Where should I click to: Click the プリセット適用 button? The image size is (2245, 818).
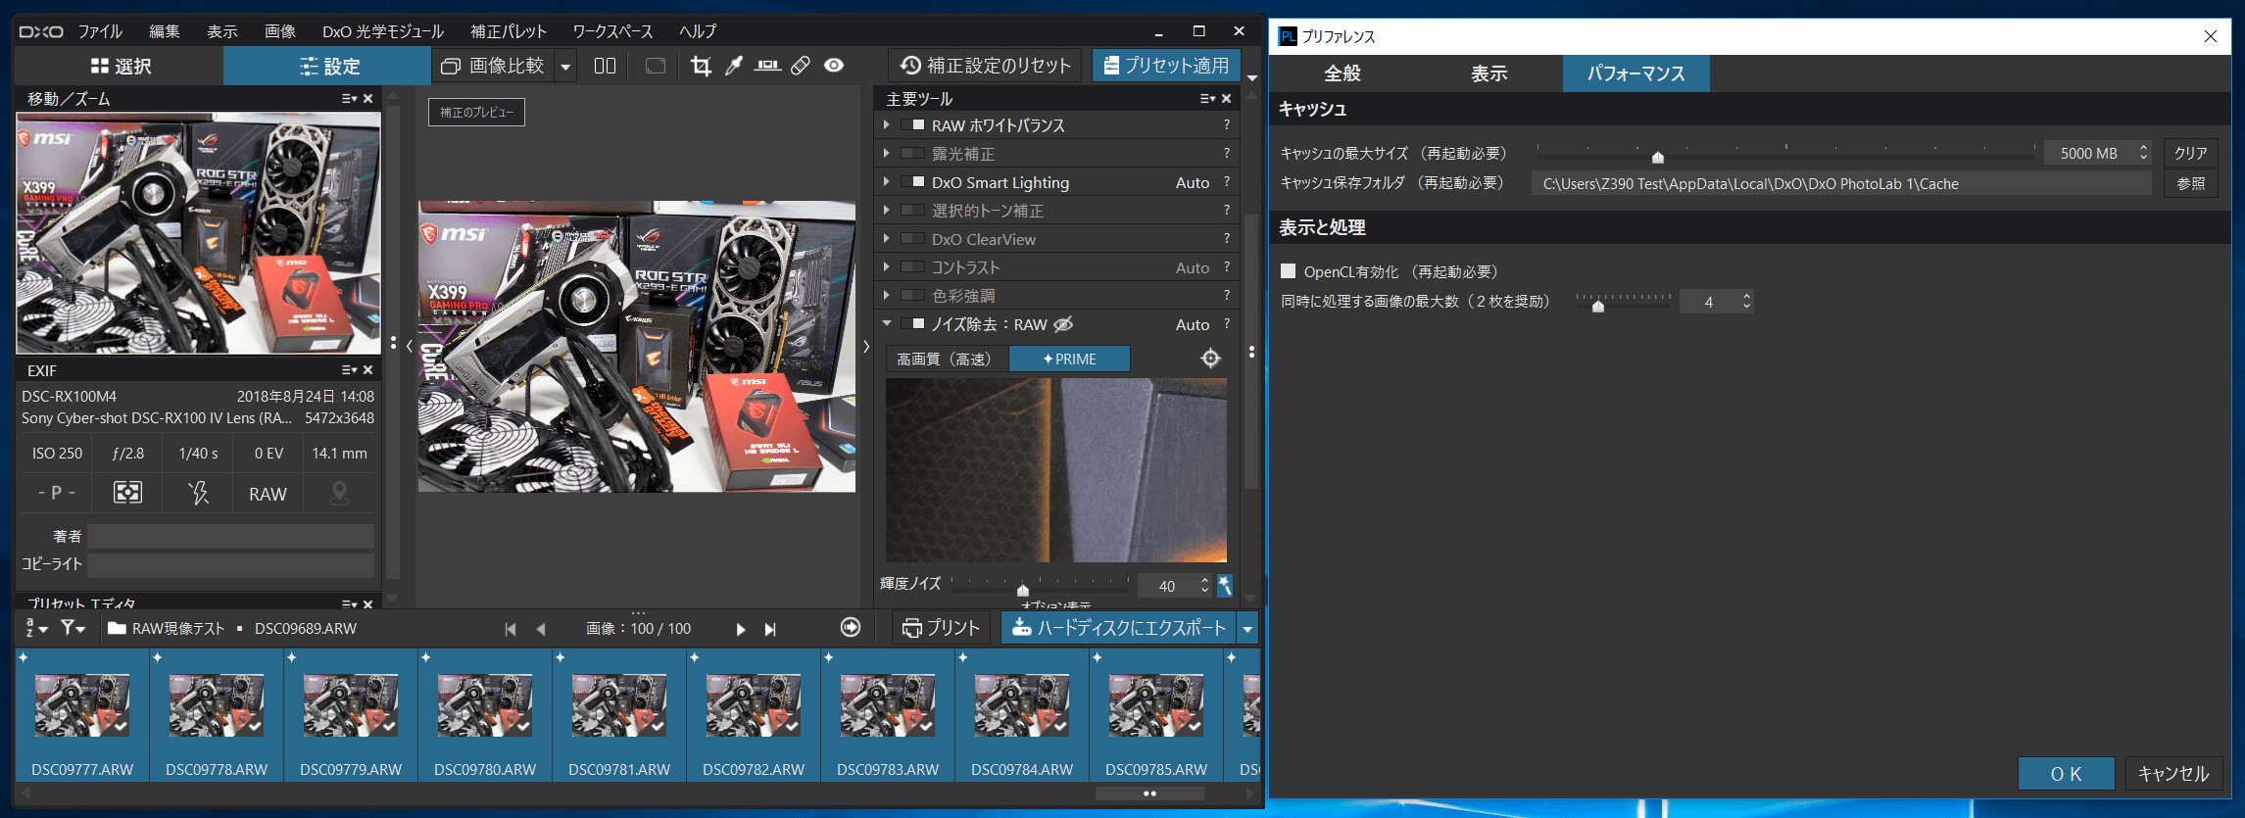(1166, 66)
